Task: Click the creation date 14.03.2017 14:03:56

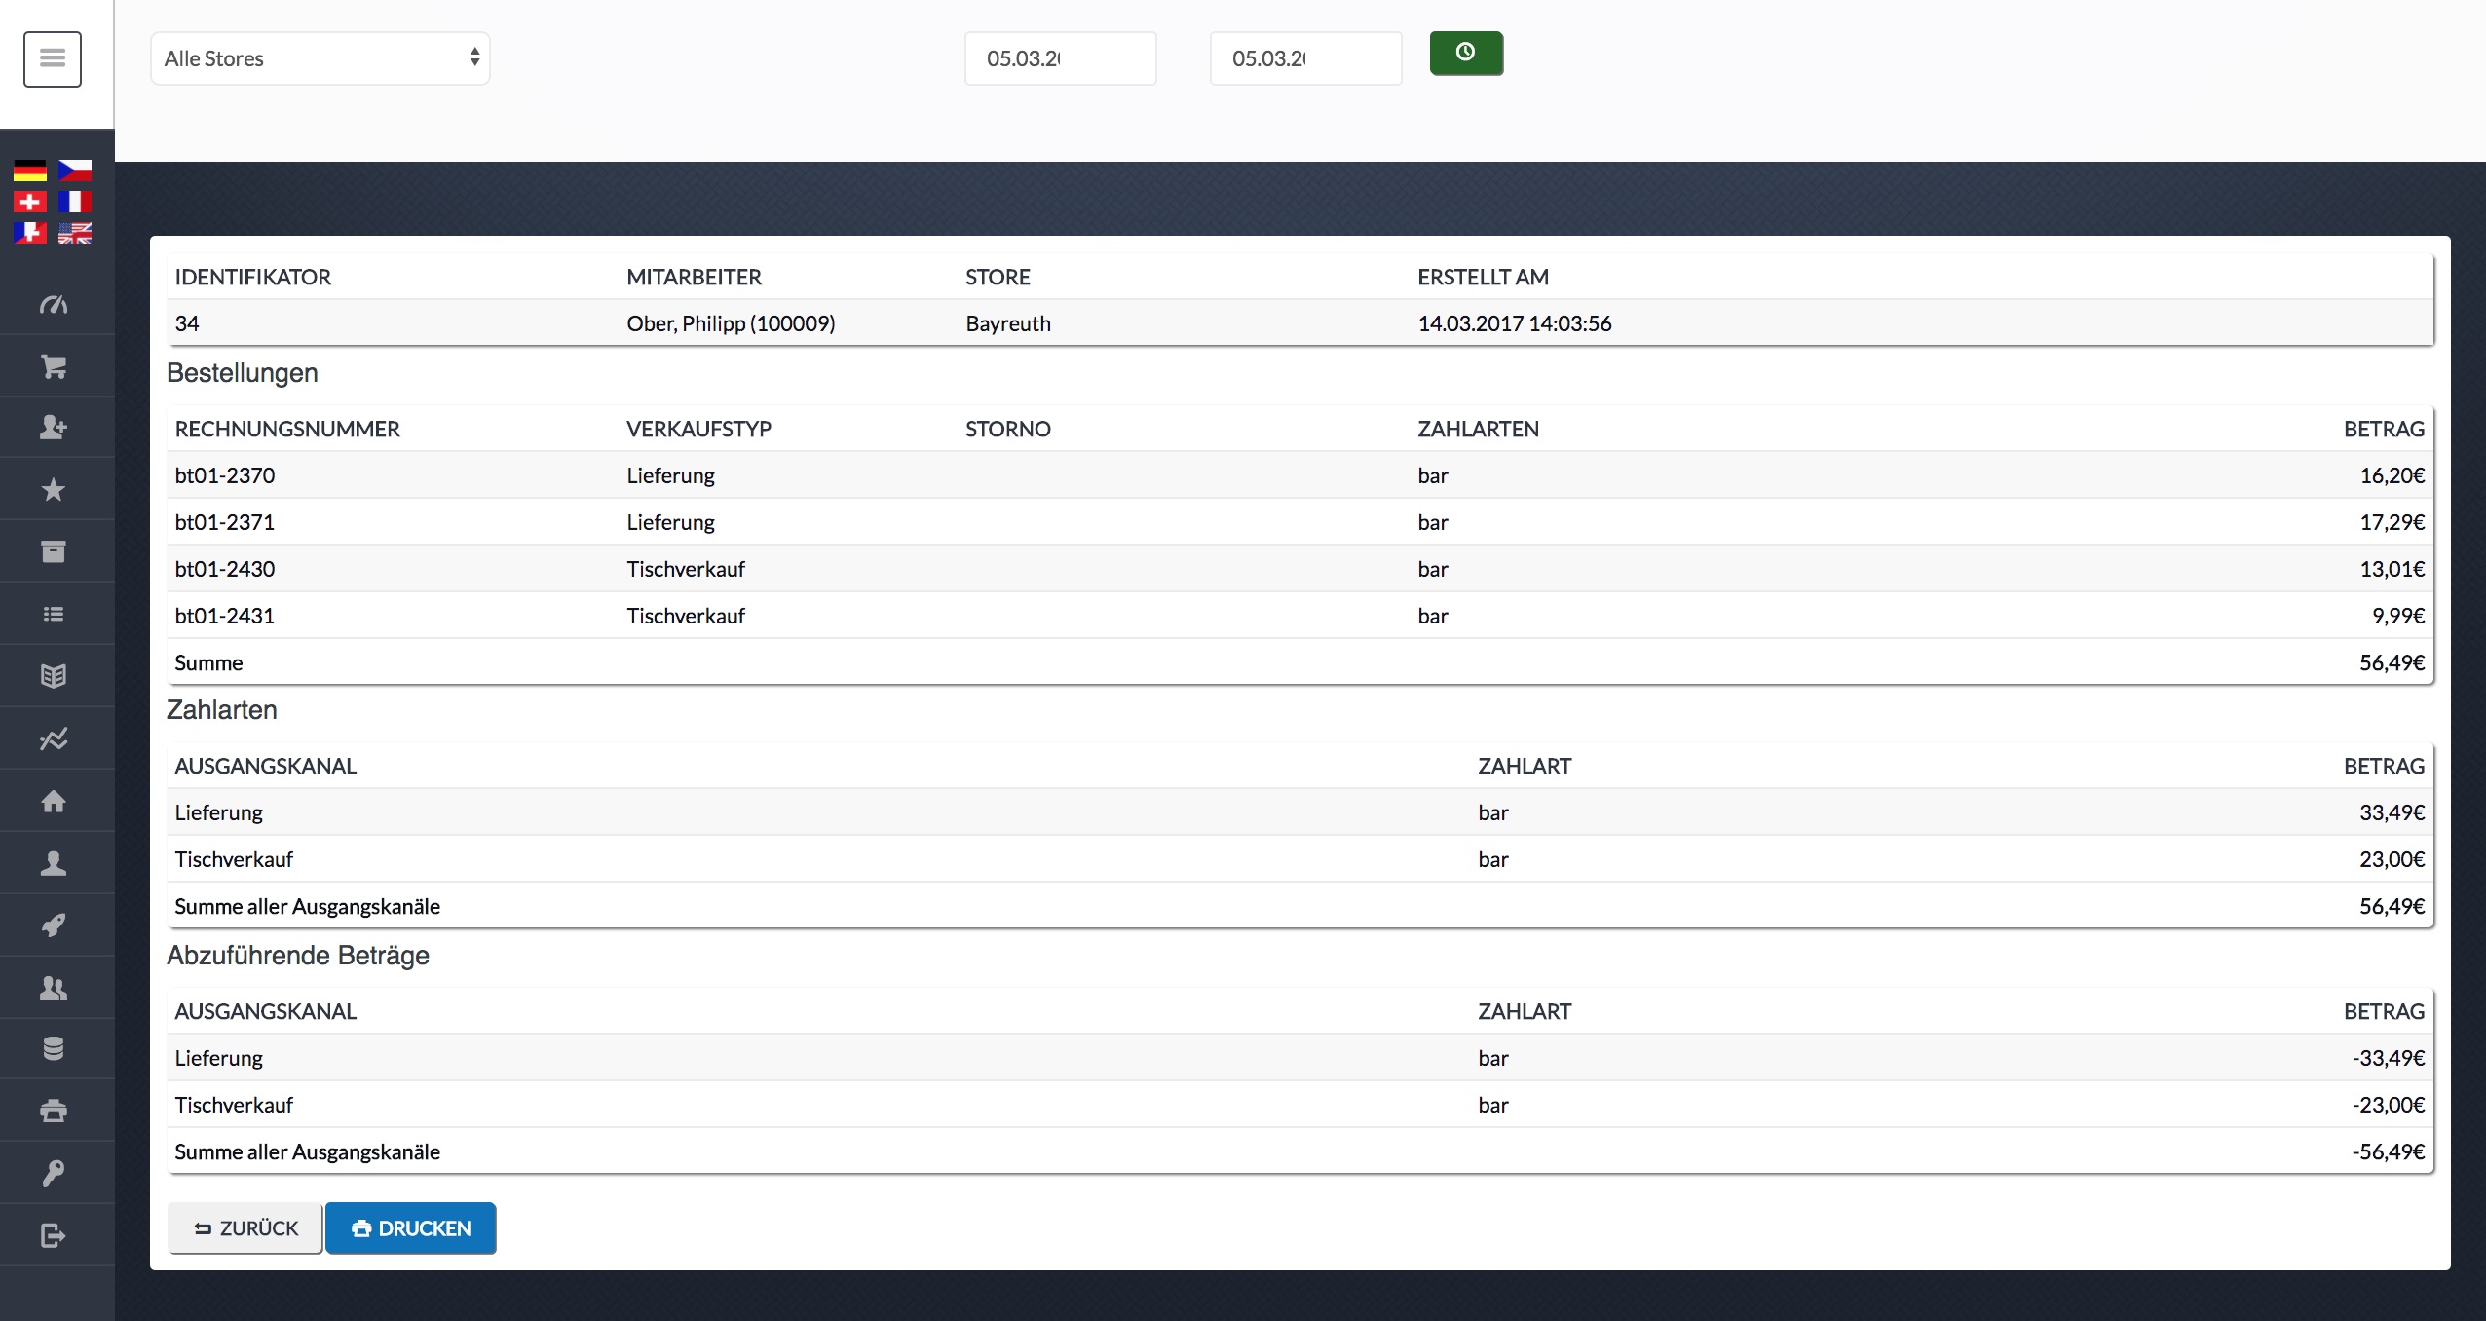Action: 1515,323
